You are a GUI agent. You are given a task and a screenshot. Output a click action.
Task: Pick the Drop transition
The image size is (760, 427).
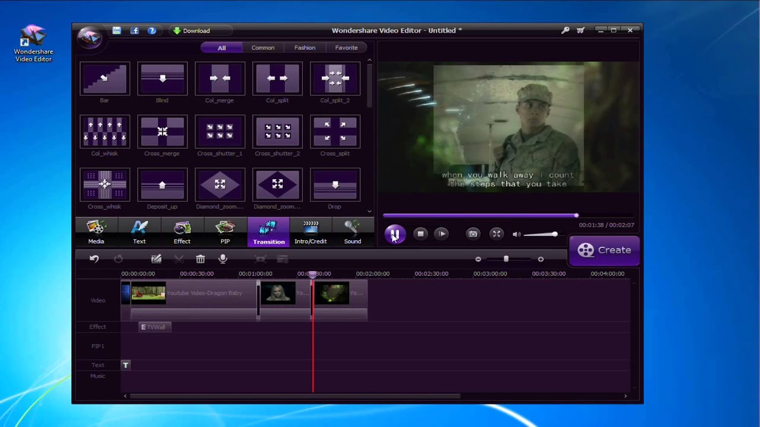(335, 184)
